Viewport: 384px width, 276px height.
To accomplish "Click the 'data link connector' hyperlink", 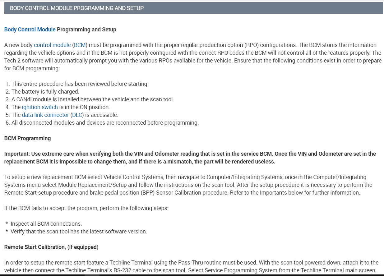I will pyautogui.click(x=45, y=115).
